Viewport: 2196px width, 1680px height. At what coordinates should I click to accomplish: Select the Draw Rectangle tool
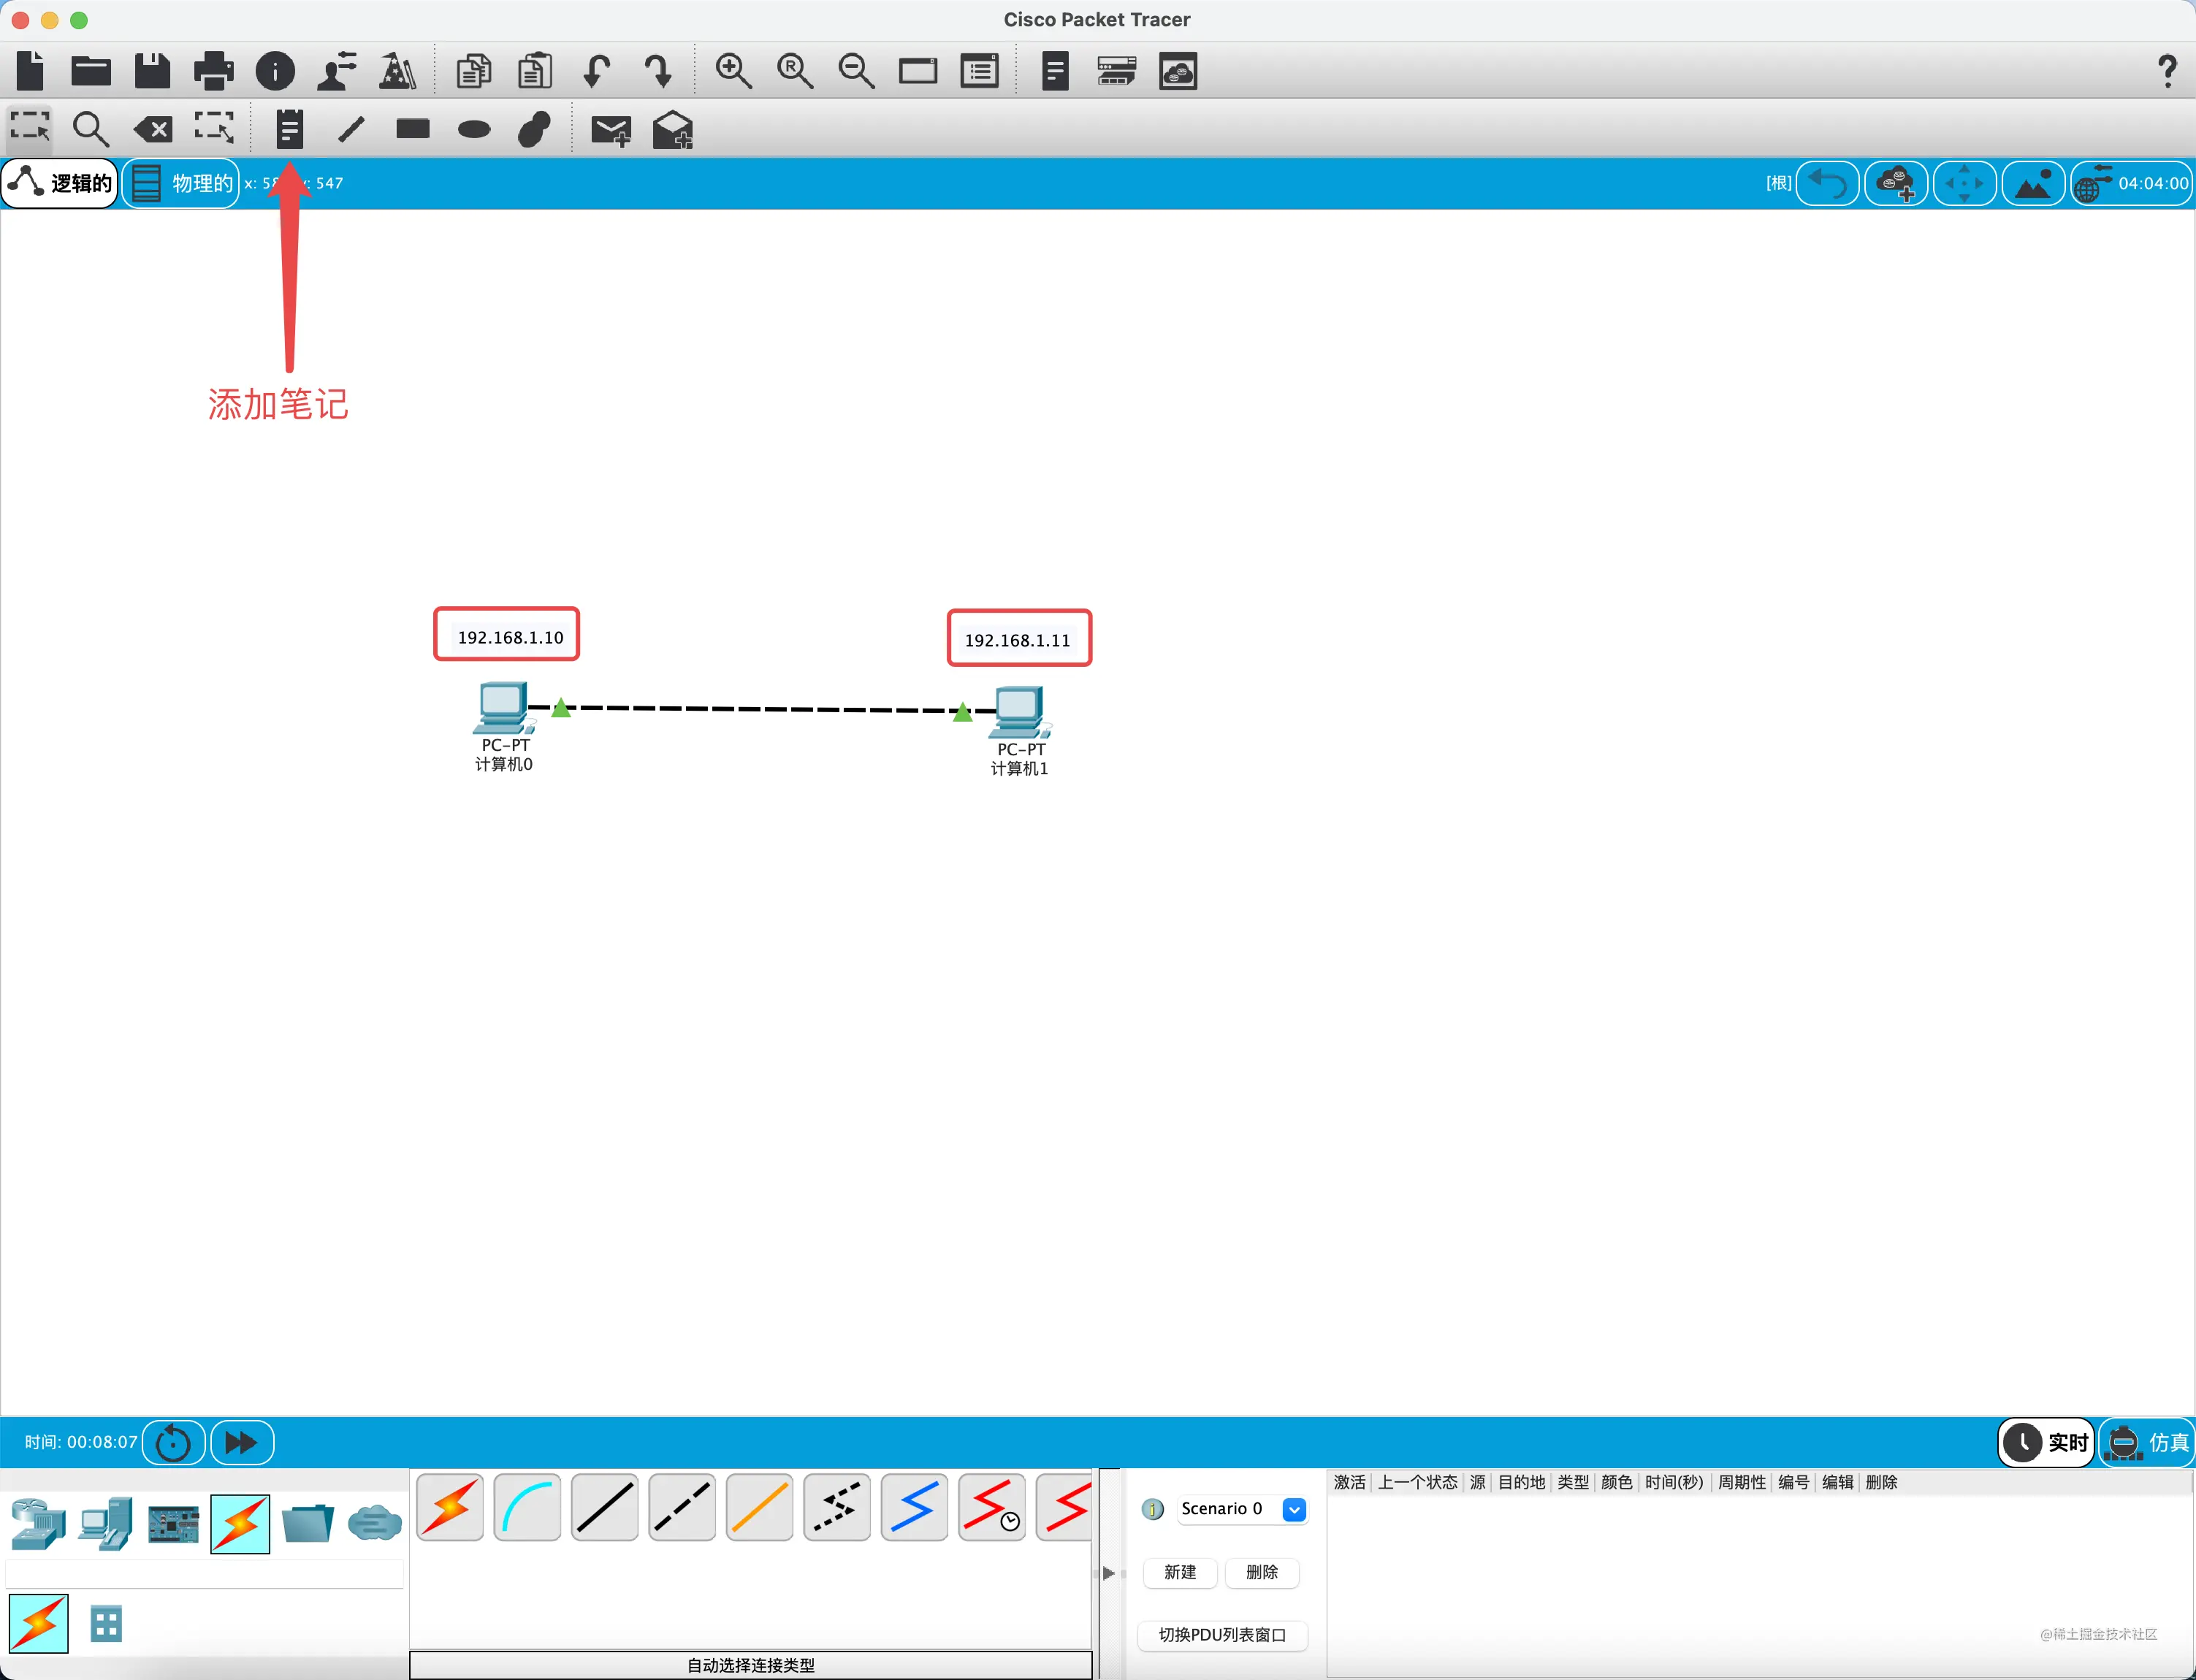(412, 128)
